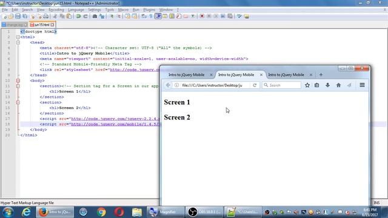The image size is (388, 218).
Task: Click the Copy icon in Notepad++ toolbar
Action: point(62,16)
